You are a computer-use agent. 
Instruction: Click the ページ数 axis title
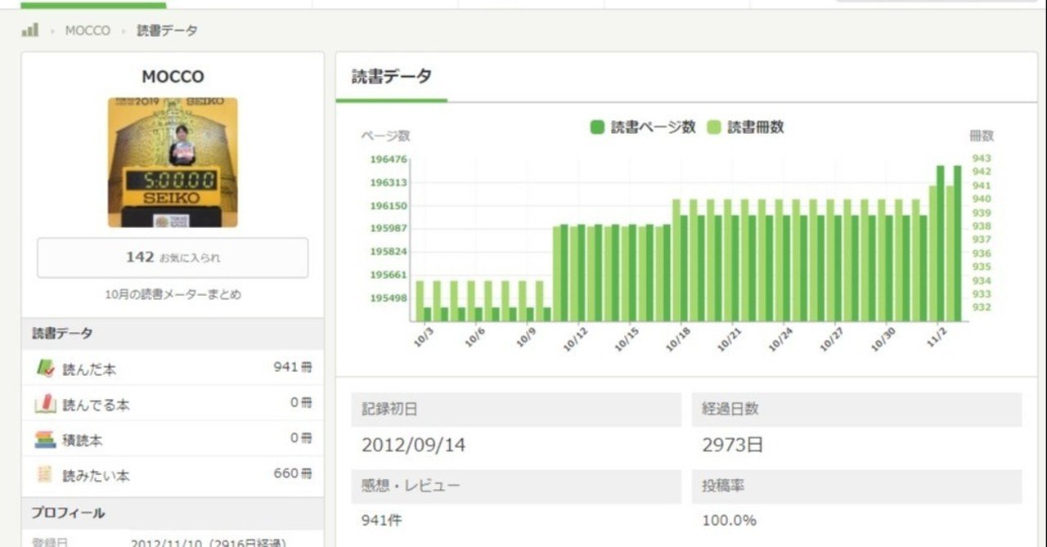(385, 136)
